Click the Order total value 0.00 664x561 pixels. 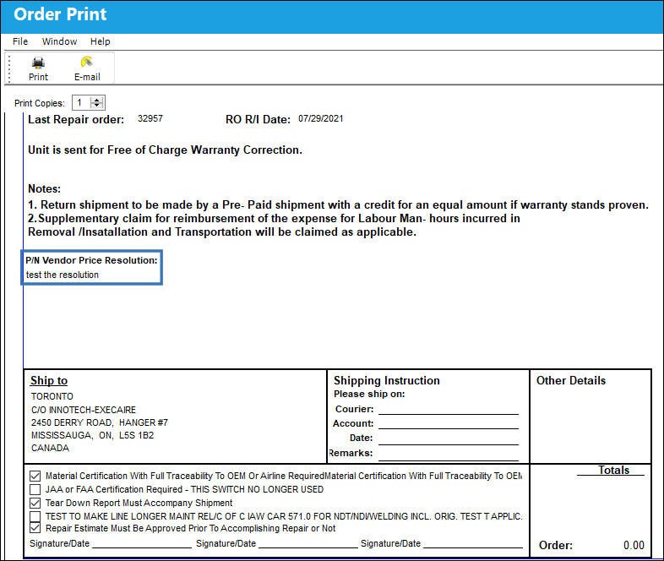point(634,545)
